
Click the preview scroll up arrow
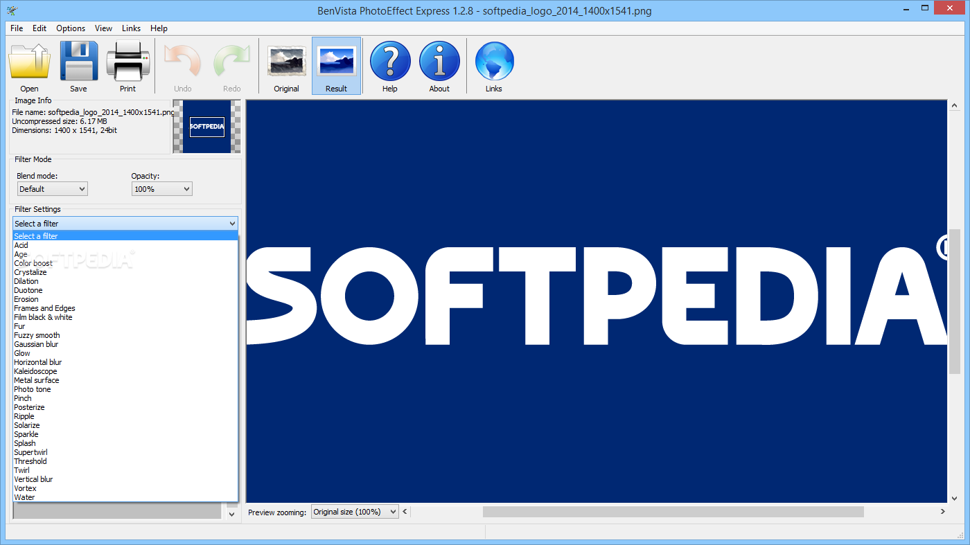[954, 106]
